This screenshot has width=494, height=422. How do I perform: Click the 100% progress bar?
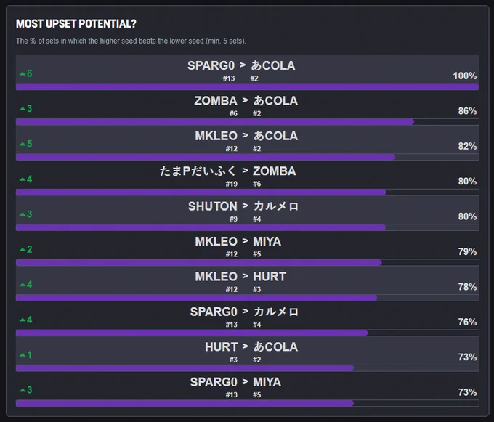click(x=248, y=86)
